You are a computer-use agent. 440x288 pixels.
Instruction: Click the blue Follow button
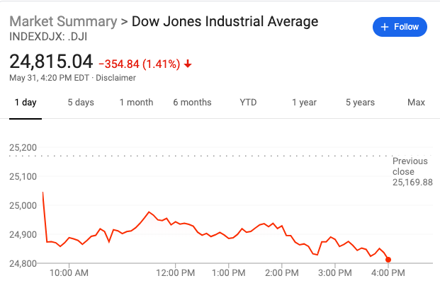(400, 27)
